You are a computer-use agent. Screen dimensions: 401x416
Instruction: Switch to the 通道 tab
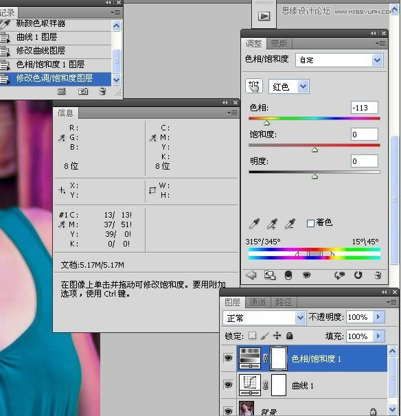pos(257,302)
